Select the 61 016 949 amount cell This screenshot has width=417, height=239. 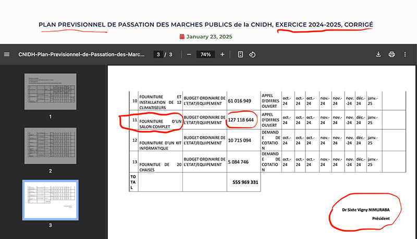click(x=244, y=101)
